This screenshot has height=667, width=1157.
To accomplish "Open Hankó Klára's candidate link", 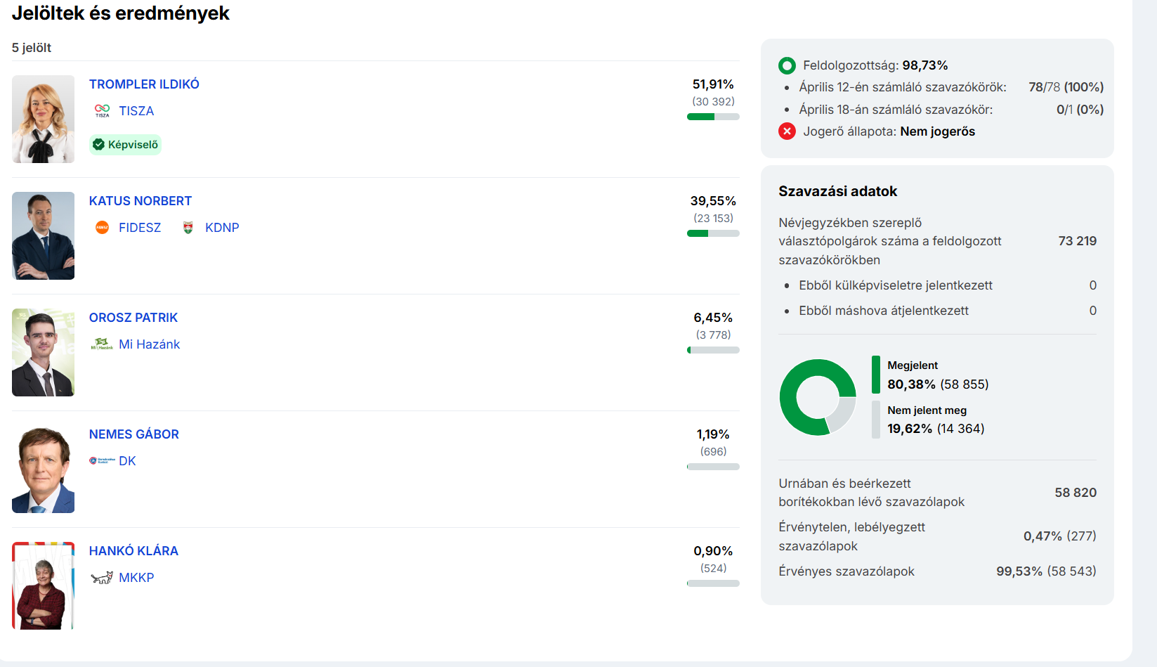I will (133, 551).
